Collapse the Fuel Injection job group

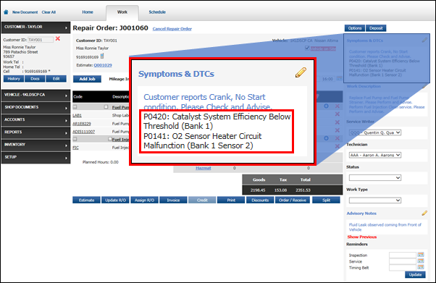pyautogui.click(x=75, y=139)
